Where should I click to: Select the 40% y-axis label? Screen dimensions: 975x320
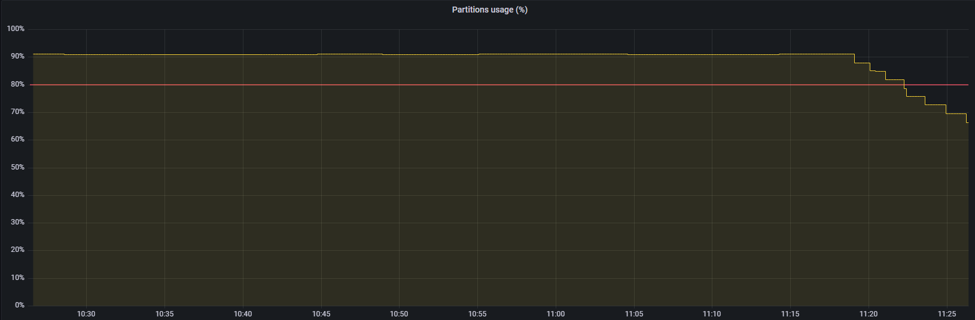17,195
